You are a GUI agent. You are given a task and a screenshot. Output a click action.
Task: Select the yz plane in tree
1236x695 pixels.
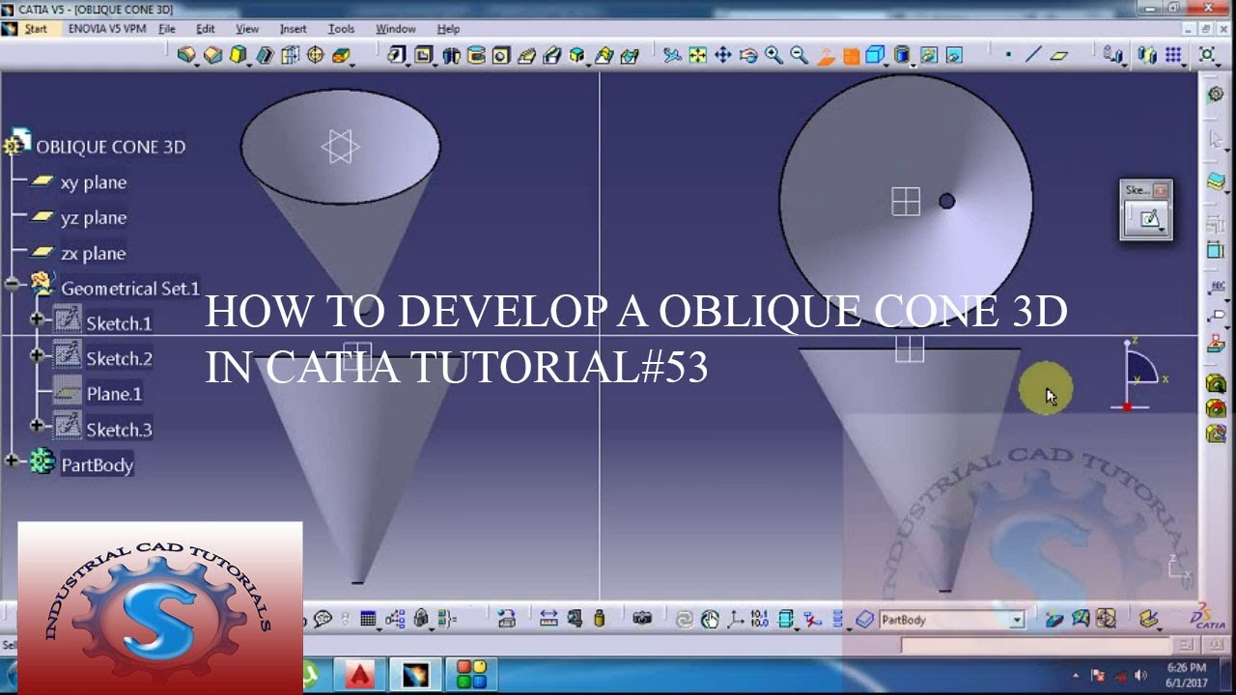pos(93,218)
